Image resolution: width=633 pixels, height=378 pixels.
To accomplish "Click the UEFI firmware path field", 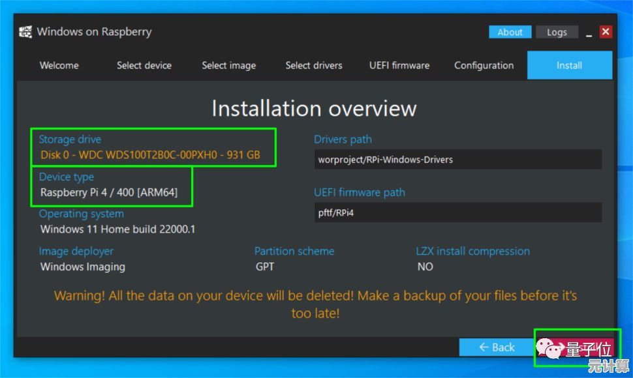I will point(457,212).
